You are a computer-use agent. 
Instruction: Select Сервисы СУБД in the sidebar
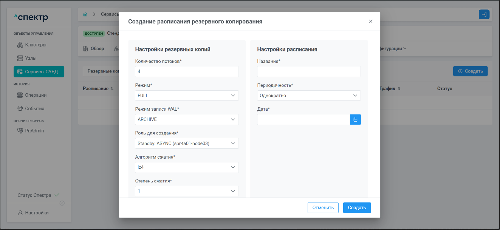[39, 72]
